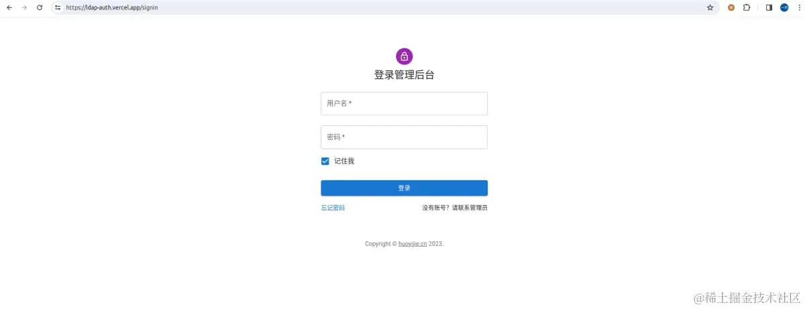Click the browser back arrow

(x=9, y=7)
